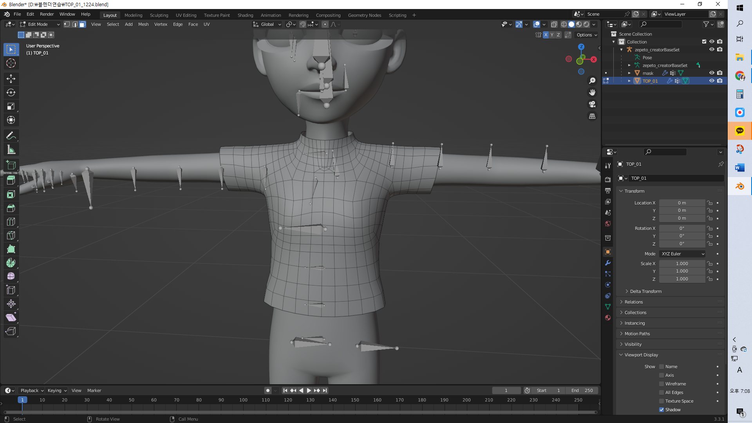Open the XYZ Euler rotation mode dropdown
The height and width of the screenshot is (423, 752).
pyautogui.click(x=682, y=254)
